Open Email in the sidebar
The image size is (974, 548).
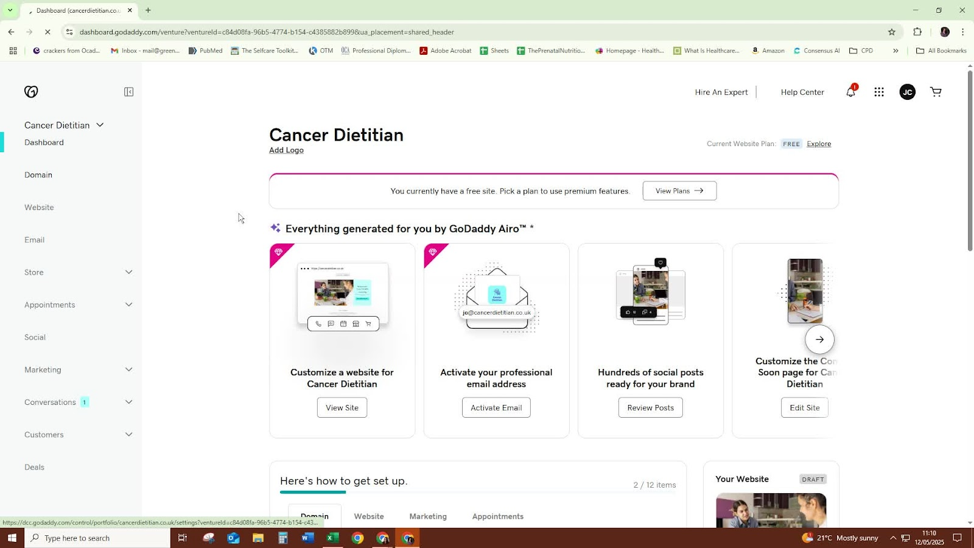[x=35, y=240]
